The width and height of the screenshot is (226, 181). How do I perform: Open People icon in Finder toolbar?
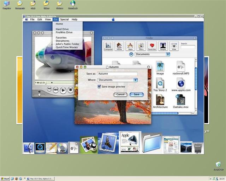pos(163,46)
